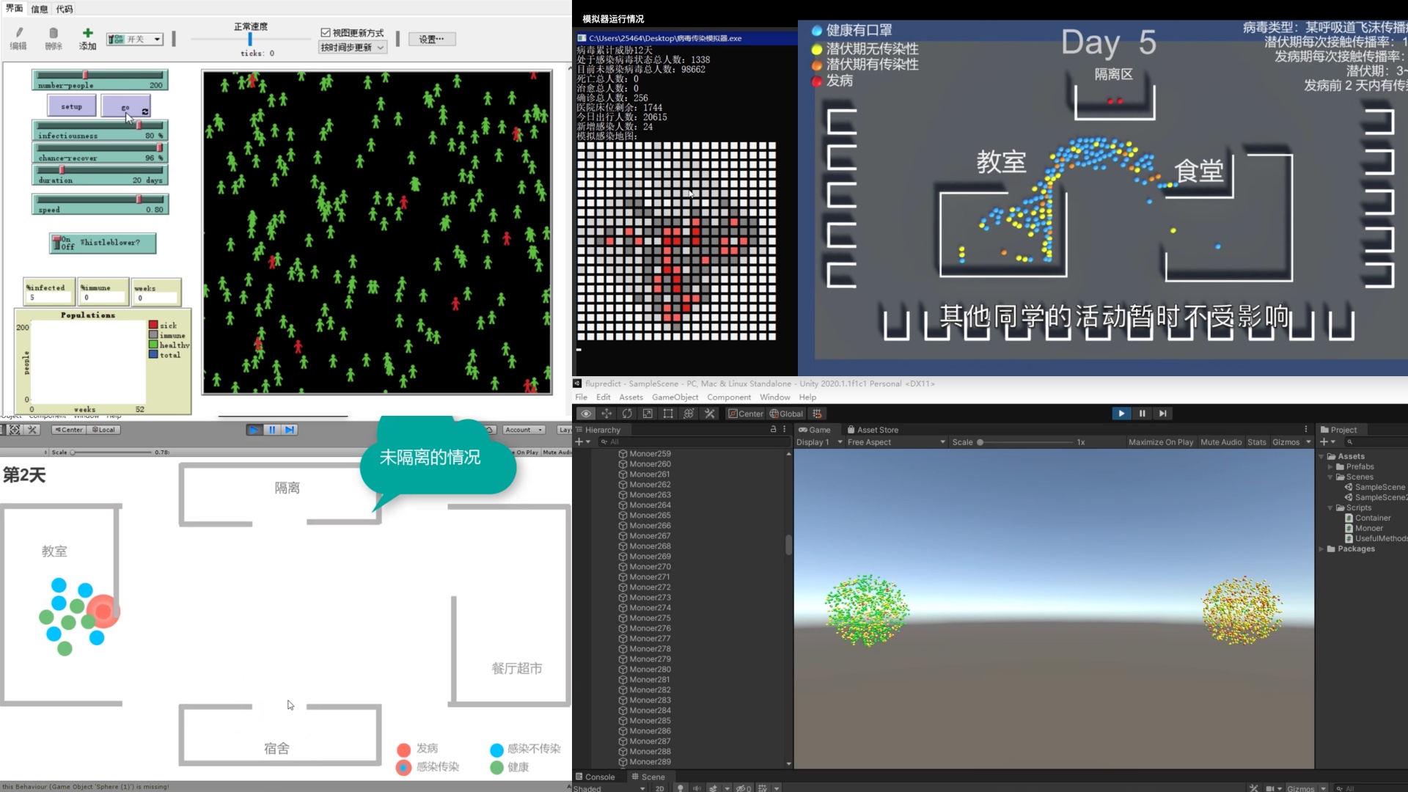Toggle the view update checkbox
Viewport: 1408px width, 792px height.
[x=326, y=33]
